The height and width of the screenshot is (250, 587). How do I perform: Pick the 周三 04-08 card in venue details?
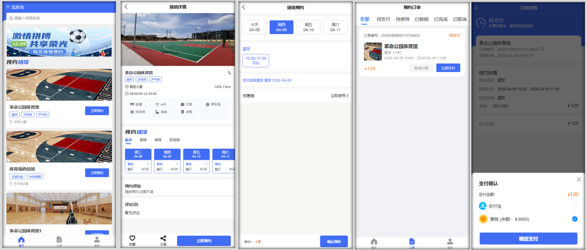[138, 161]
